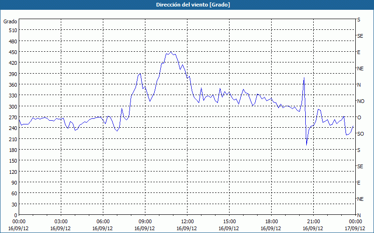Pick the 120 tick label on the left axis
Image resolution: width=374 pixels, height=233 pixels.
pos(13,171)
